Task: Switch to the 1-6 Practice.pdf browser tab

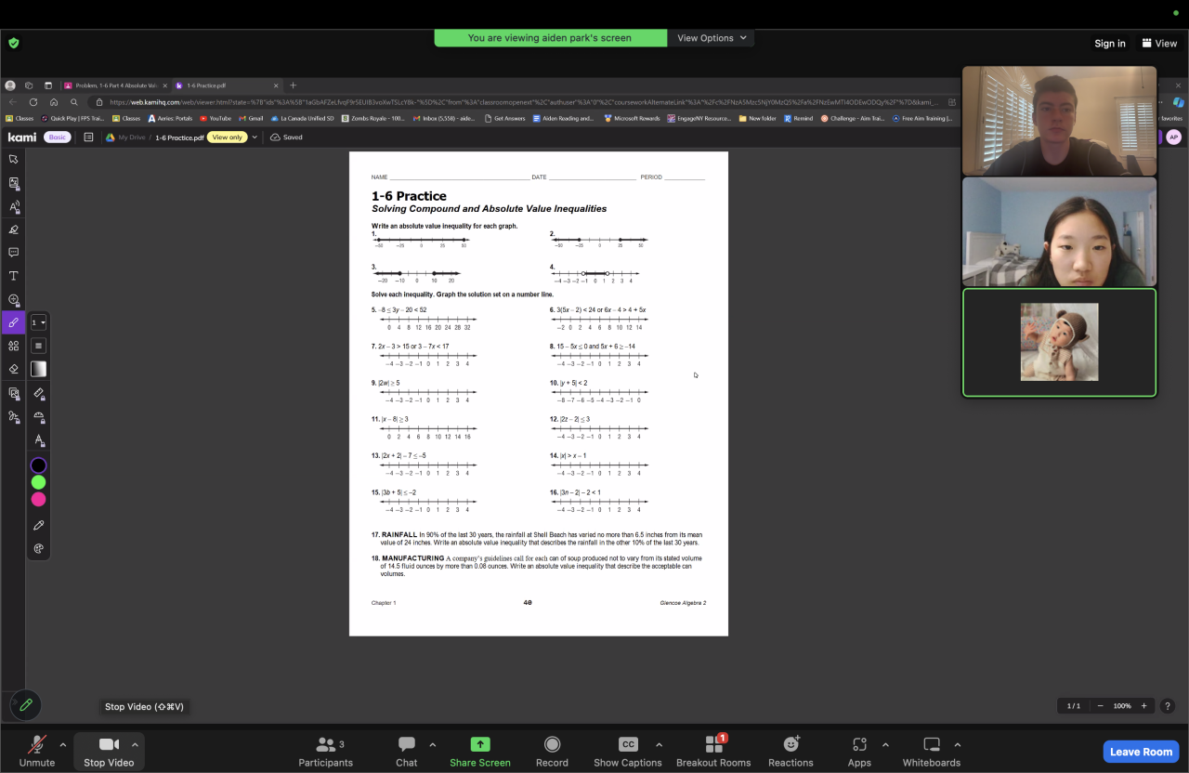Action: pyautogui.click(x=223, y=85)
